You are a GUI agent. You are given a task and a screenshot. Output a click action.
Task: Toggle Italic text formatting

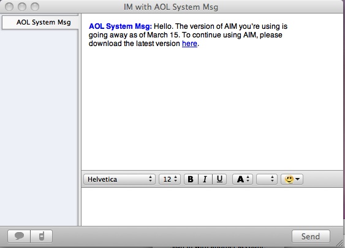click(x=205, y=179)
